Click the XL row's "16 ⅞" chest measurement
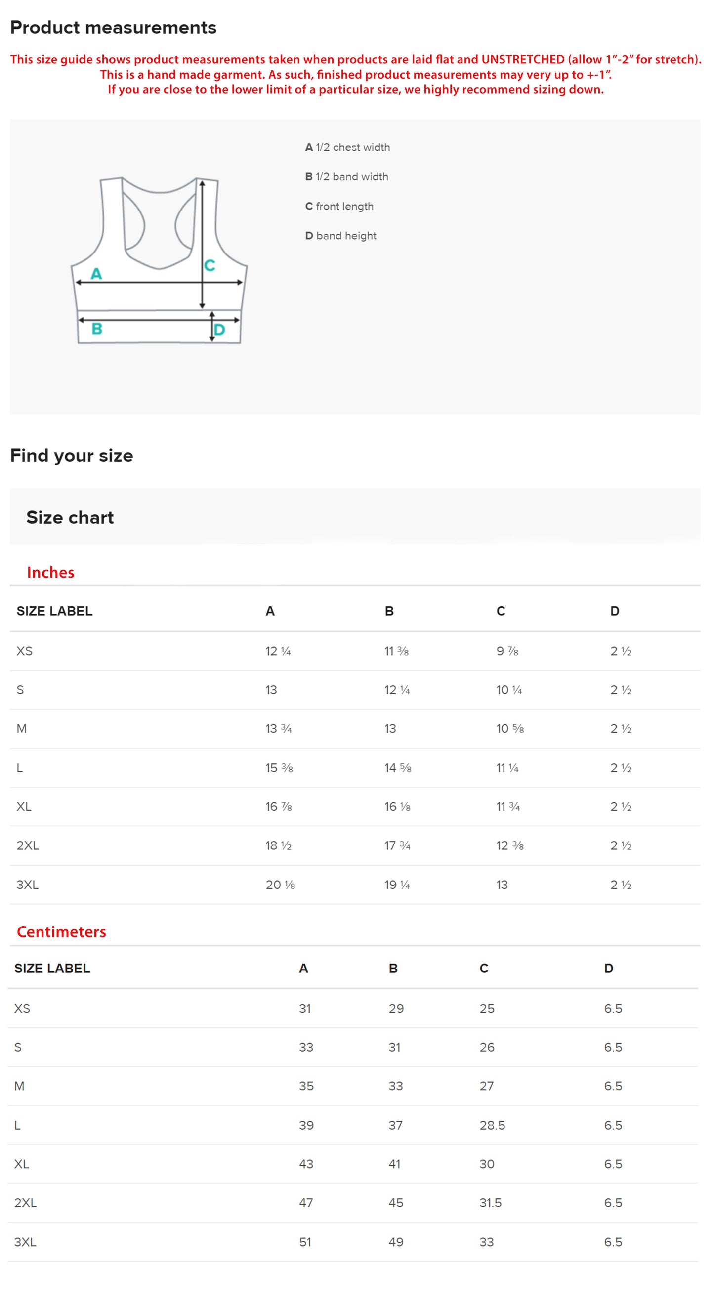Screen dimensions: 714x1308 click(x=278, y=807)
